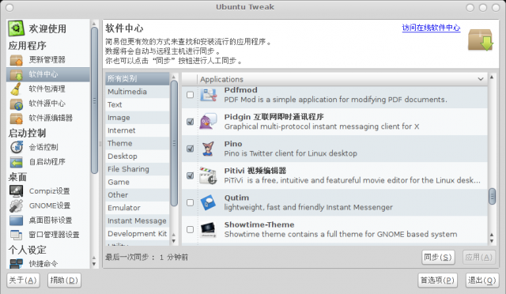
Task: Select the Theme category
Action: click(137, 143)
